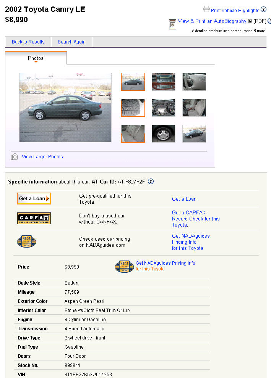Click the Stone W/Cloth Seat Trim interior value
This screenshot has height=378, width=271.
[97, 310]
